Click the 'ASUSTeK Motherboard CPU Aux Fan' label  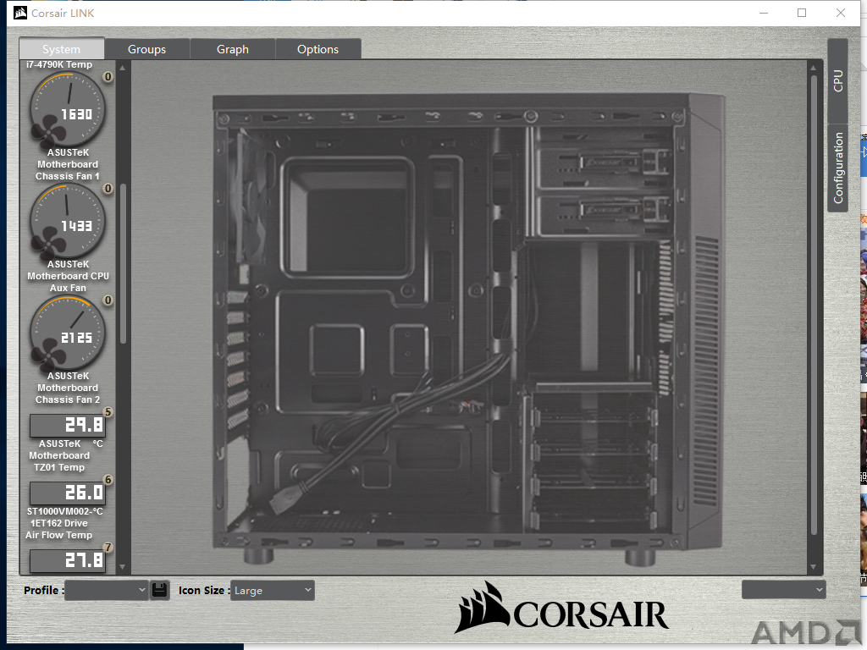[68, 276]
